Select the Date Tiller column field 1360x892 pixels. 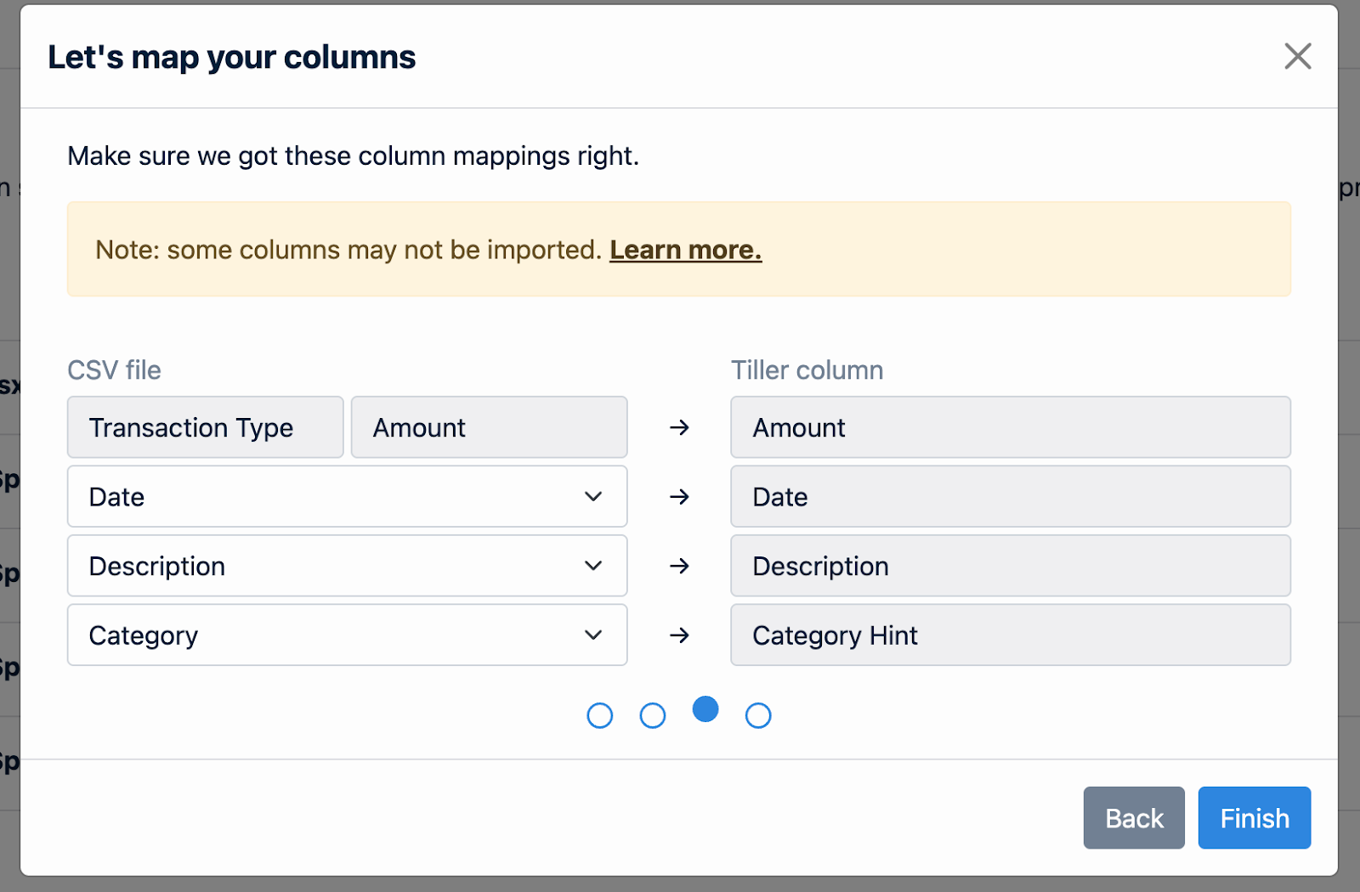1010,497
